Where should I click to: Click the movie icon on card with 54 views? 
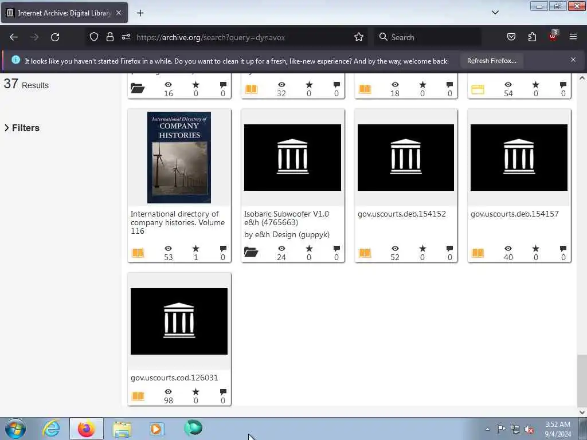pos(478,89)
